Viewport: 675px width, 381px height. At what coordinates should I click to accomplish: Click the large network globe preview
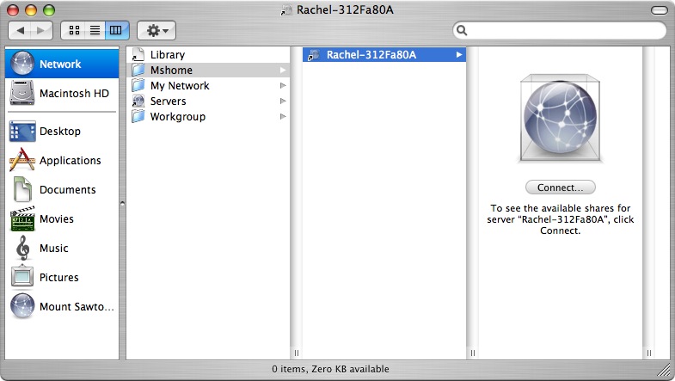click(x=560, y=118)
